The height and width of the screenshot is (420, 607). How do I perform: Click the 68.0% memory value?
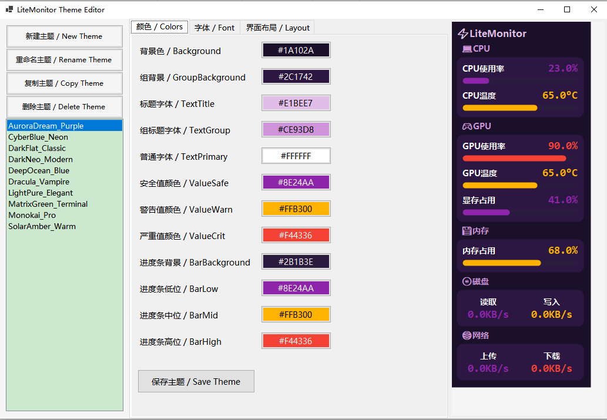pos(563,250)
